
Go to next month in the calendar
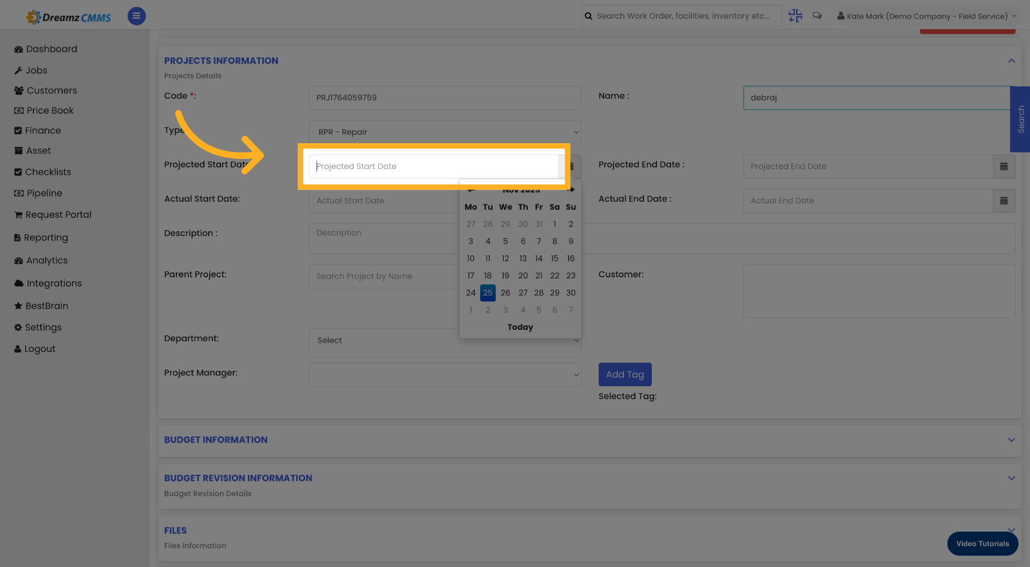(x=571, y=189)
